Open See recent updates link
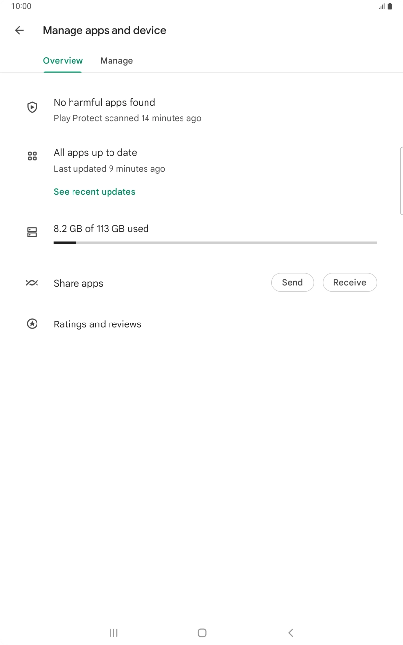 pyautogui.click(x=94, y=192)
